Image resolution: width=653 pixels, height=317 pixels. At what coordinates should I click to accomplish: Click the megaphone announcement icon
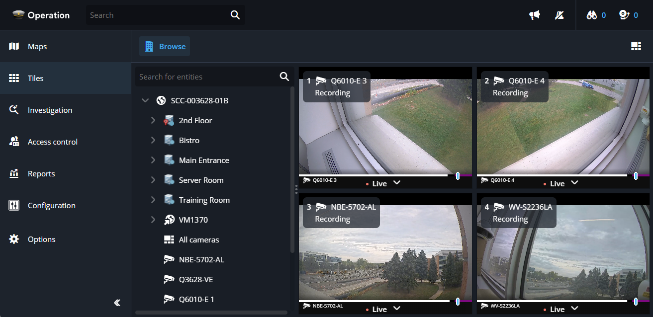point(535,15)
